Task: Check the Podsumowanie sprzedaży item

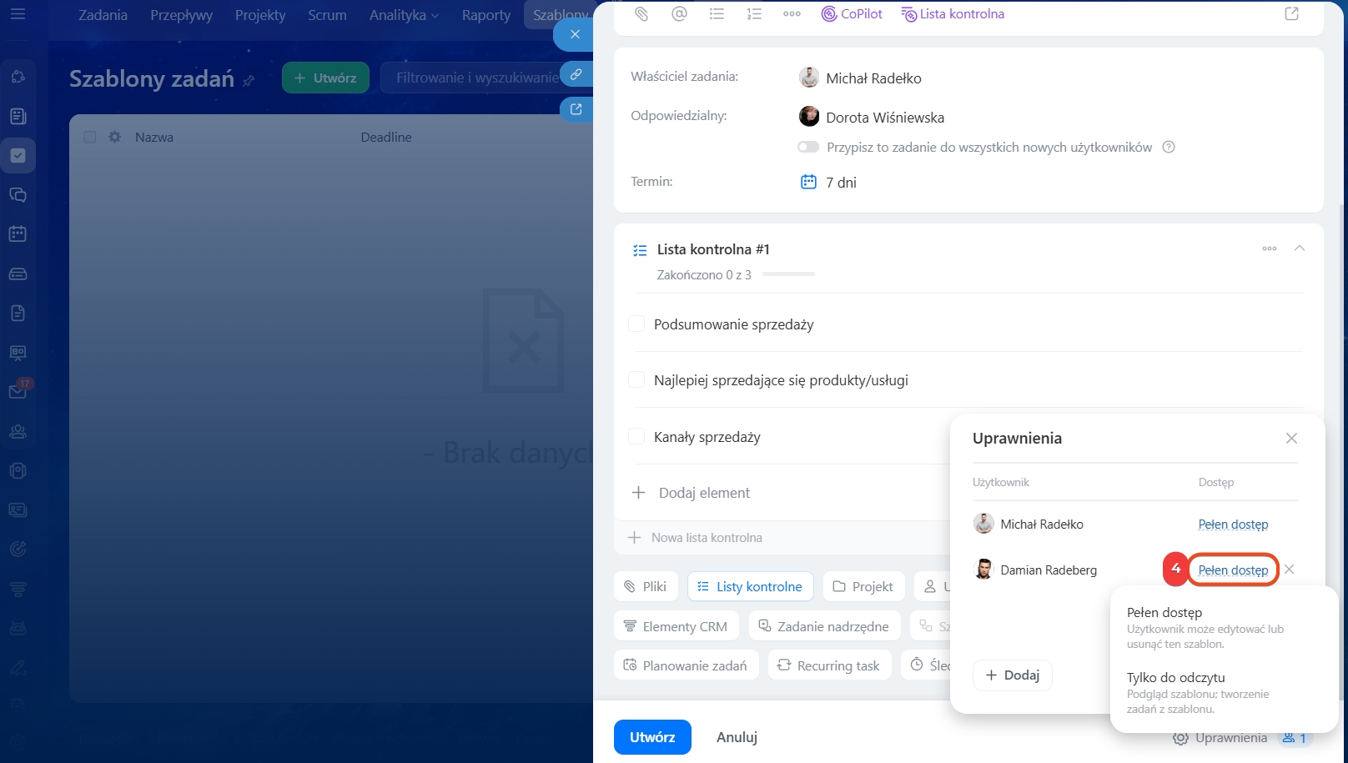Action: [x=636, y=324]
